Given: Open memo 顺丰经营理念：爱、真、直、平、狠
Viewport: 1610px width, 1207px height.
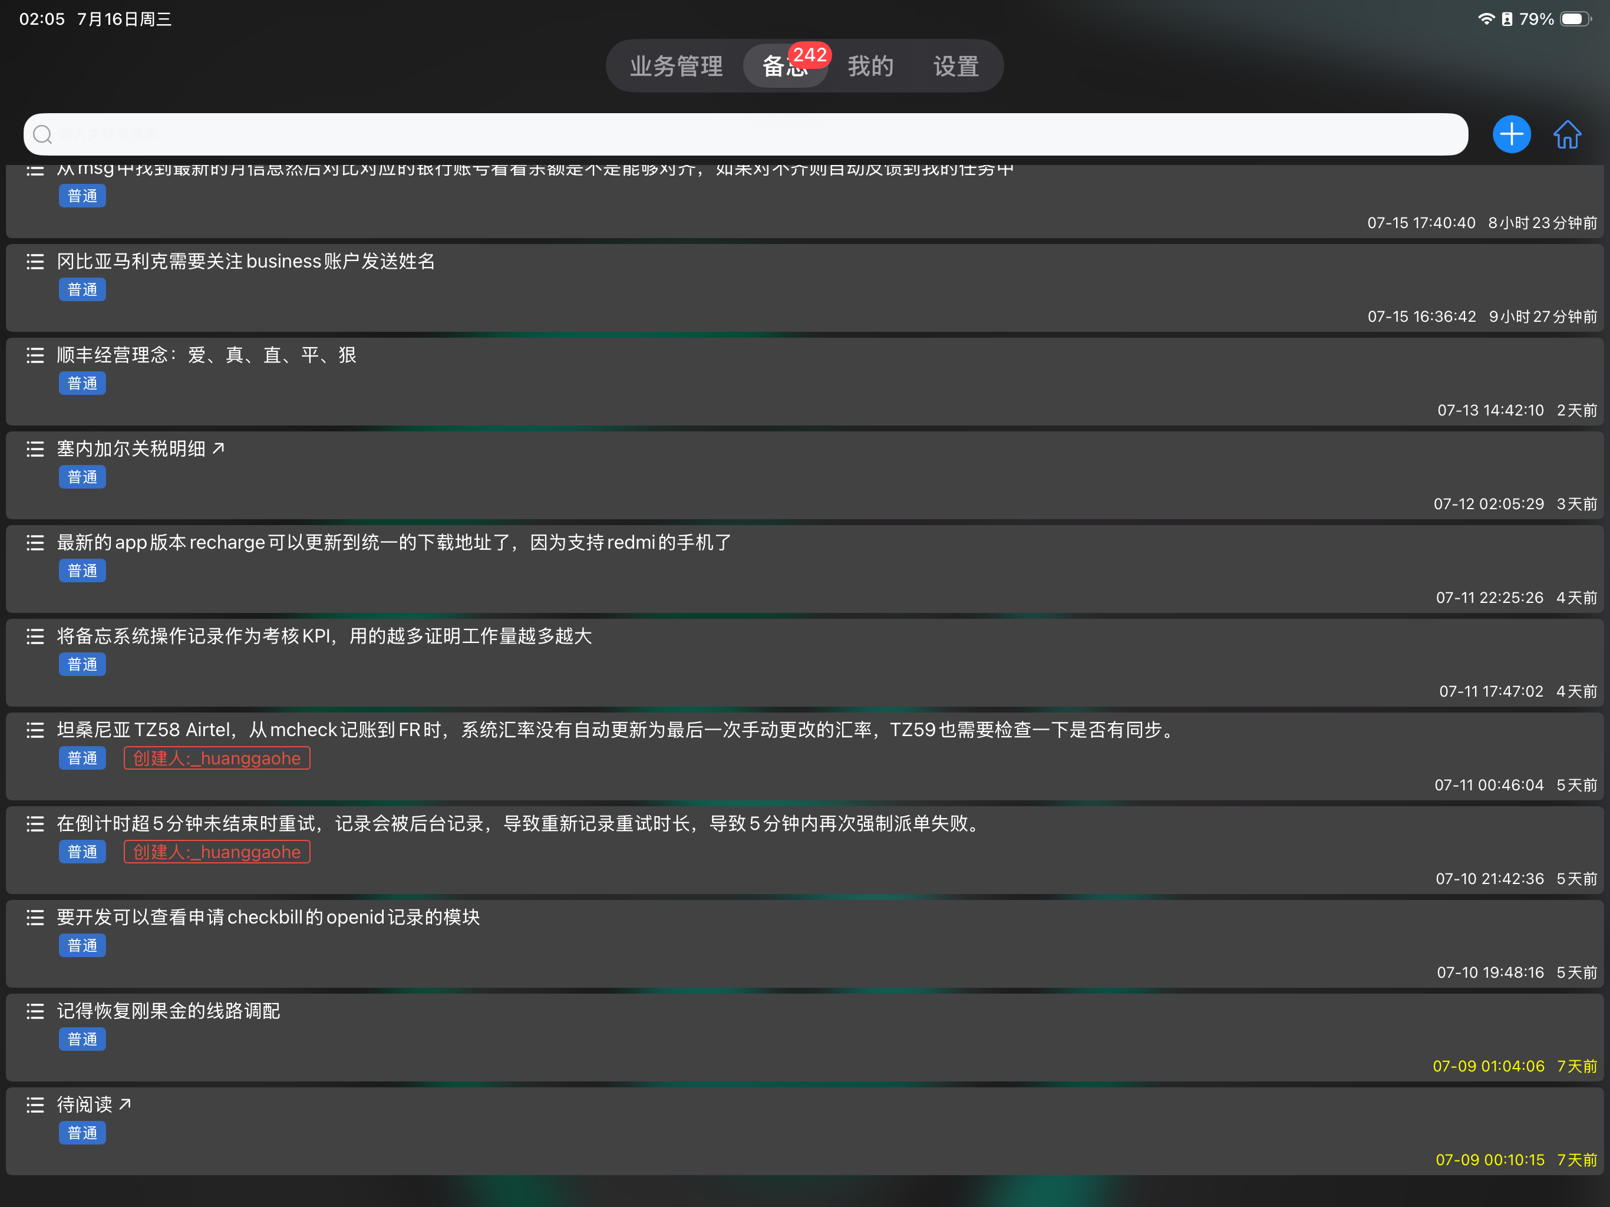Looking at the screenshot, I should (x=207, y=355).
